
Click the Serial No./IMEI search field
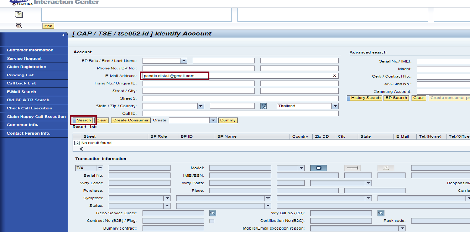click(443, 61)
